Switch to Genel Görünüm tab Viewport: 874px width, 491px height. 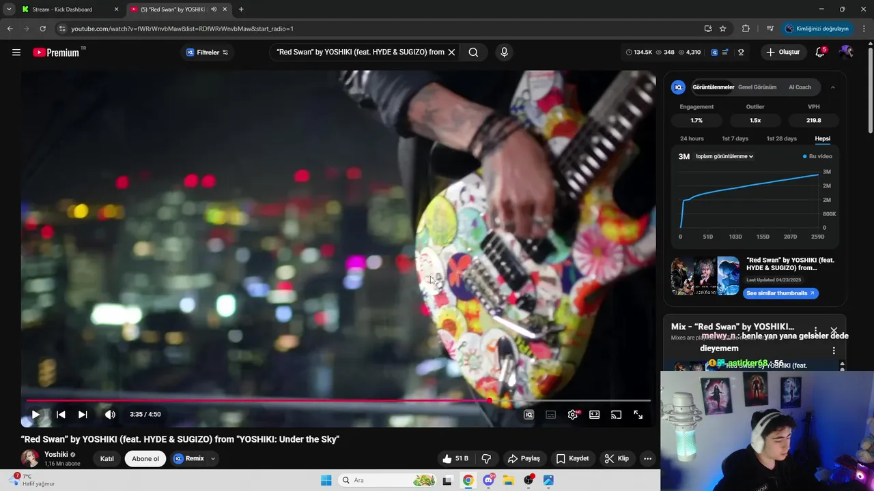pos(757,87)
